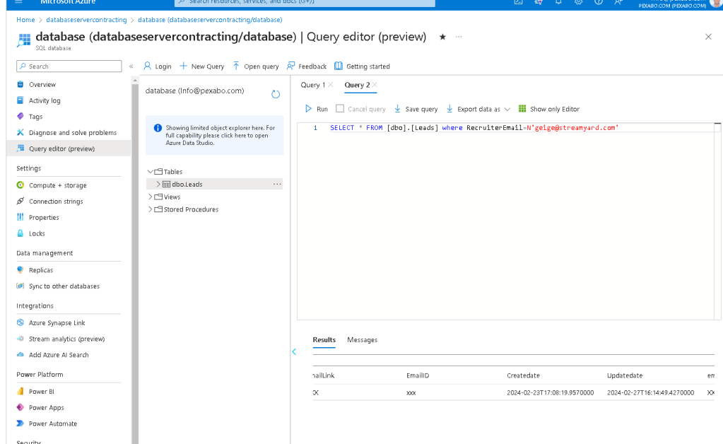Viewport: 723px width, 444px height.
Task: Open Azure portal hamburger menu
Action: click(18, 2)
